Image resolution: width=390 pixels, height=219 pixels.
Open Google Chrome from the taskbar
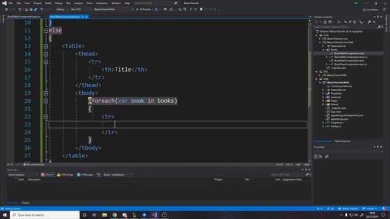pos(115,215)
